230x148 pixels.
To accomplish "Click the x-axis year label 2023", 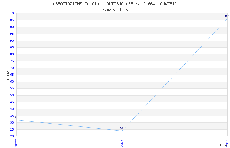I will pos(122,143).
